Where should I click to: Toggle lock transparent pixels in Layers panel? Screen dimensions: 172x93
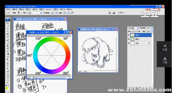[x=133, y=31]
